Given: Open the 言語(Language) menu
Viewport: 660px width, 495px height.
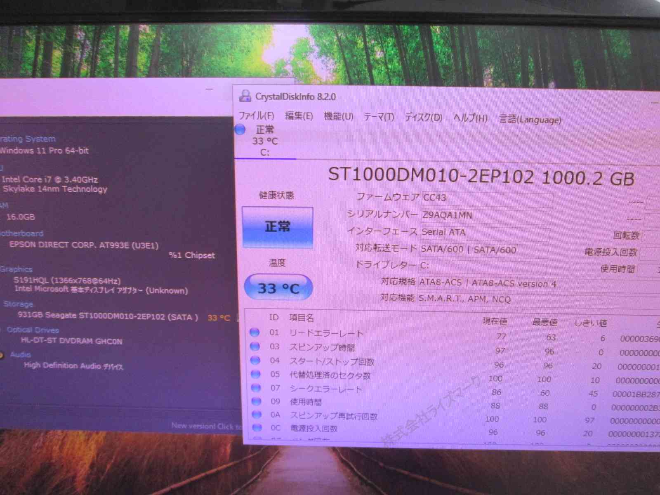Looking at the screenshot, I should (x=530, y=120).
